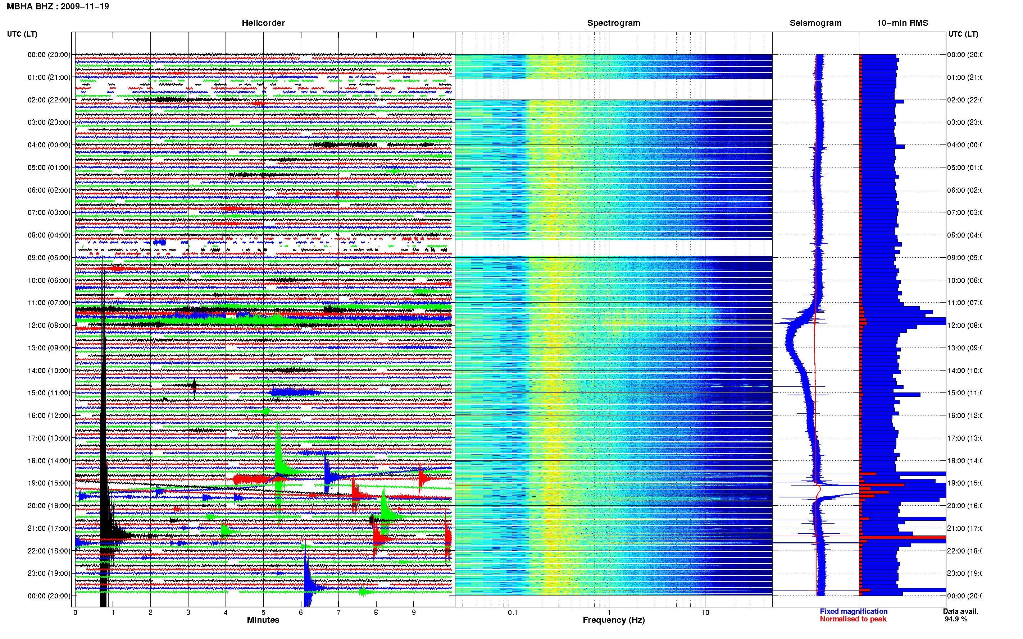This screenshot has width=1023, height=639.
Task: Click left axis time label 07:00 (03:00)
Action: [x=49, y=212]
